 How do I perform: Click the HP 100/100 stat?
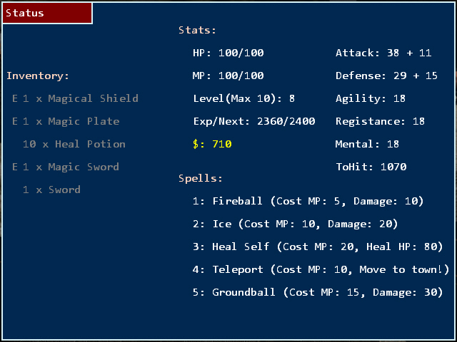pyautogui.click(x=228, y=53)
